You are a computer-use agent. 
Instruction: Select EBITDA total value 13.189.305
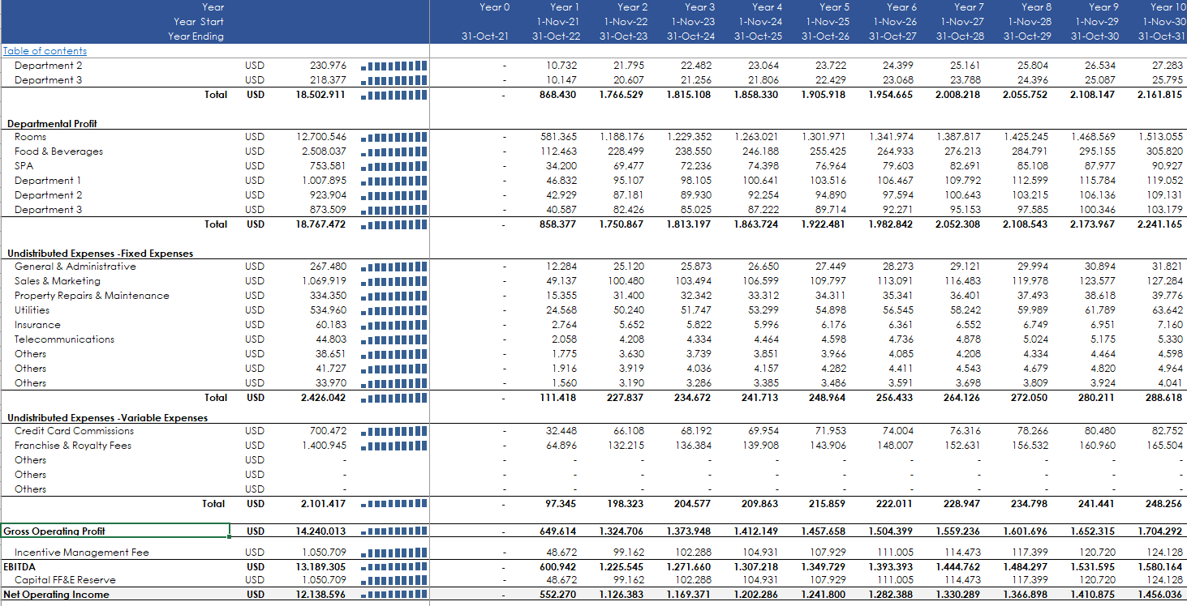pos(323,567)
